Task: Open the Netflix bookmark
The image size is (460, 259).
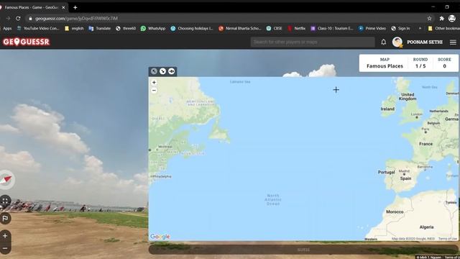Action: 296,29
